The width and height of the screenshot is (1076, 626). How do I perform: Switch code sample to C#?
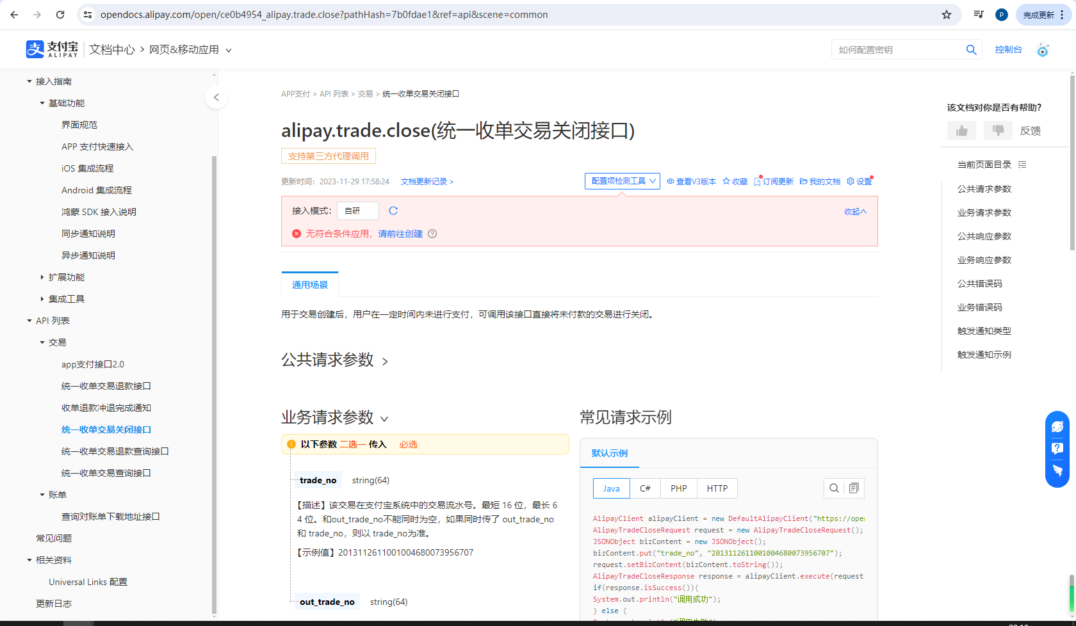click(645, 488)
